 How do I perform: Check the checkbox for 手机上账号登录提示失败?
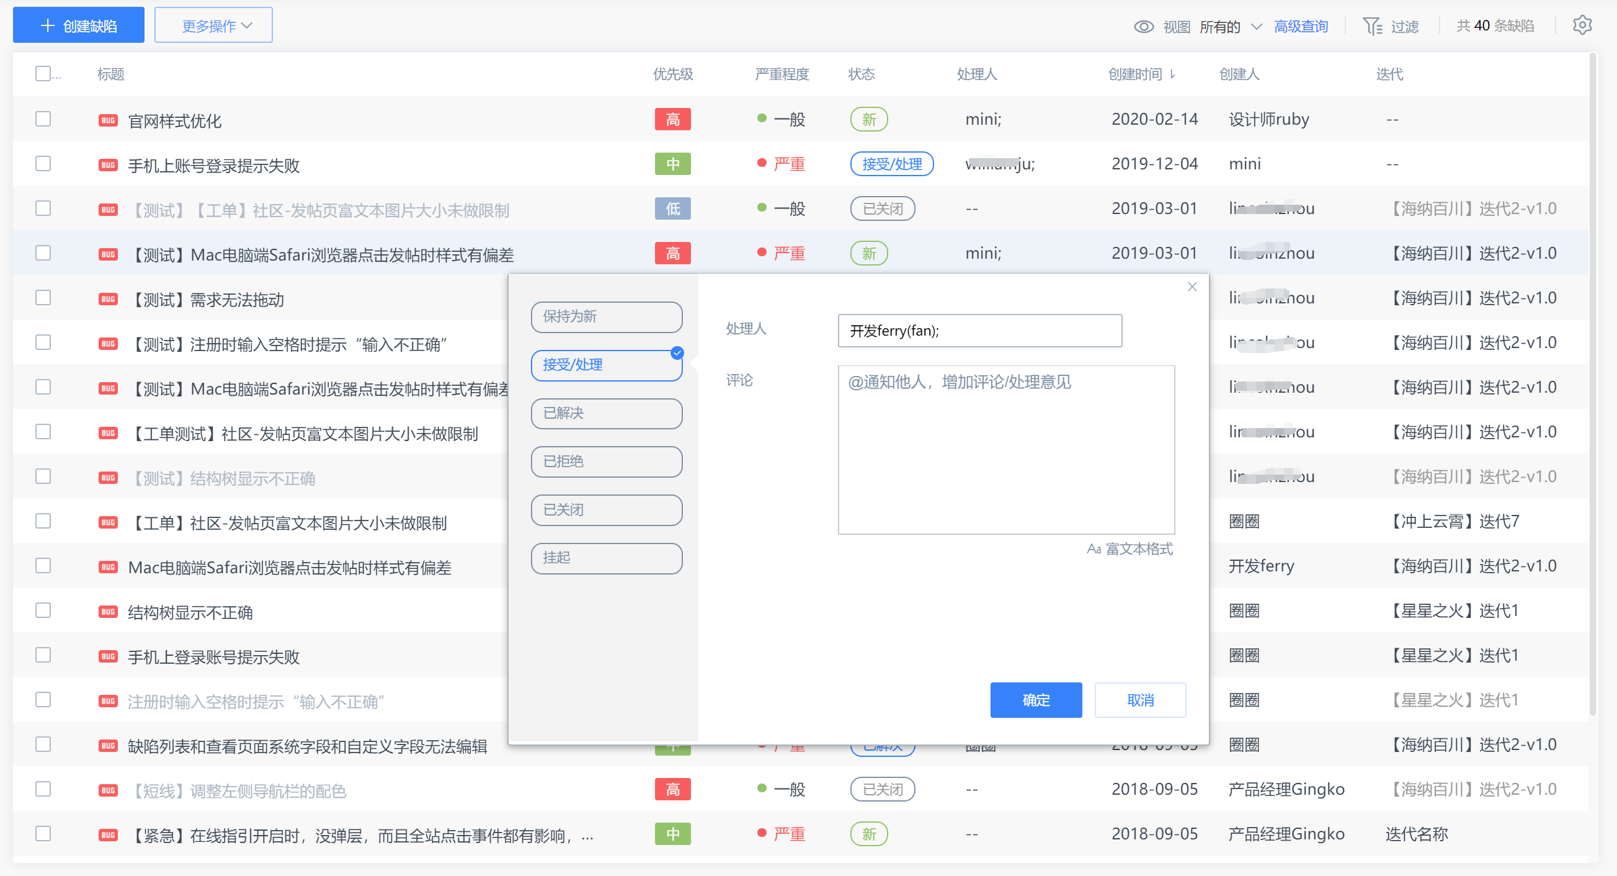tap(43, 163)
